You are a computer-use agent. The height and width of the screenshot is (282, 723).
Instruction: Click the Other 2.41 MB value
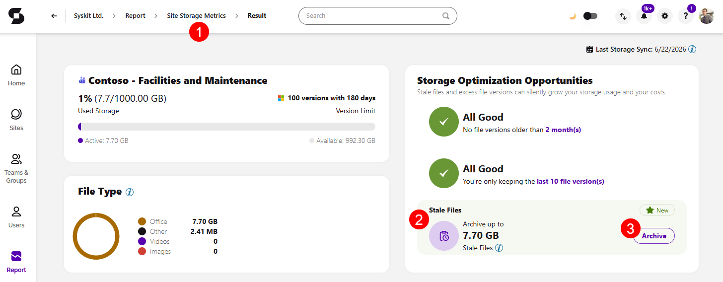pos(204,231)
